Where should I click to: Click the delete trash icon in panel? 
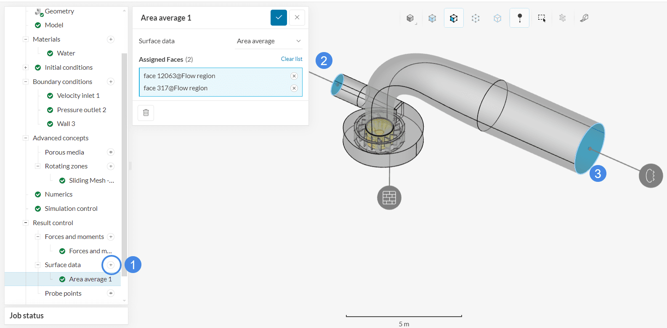coord(146,113)
